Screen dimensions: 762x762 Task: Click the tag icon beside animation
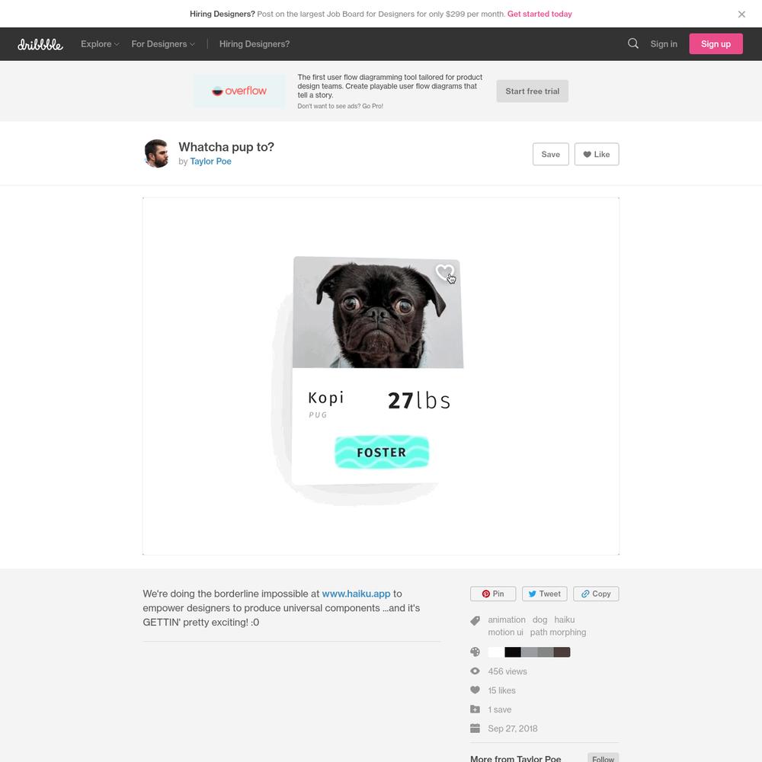click(475, 620)
